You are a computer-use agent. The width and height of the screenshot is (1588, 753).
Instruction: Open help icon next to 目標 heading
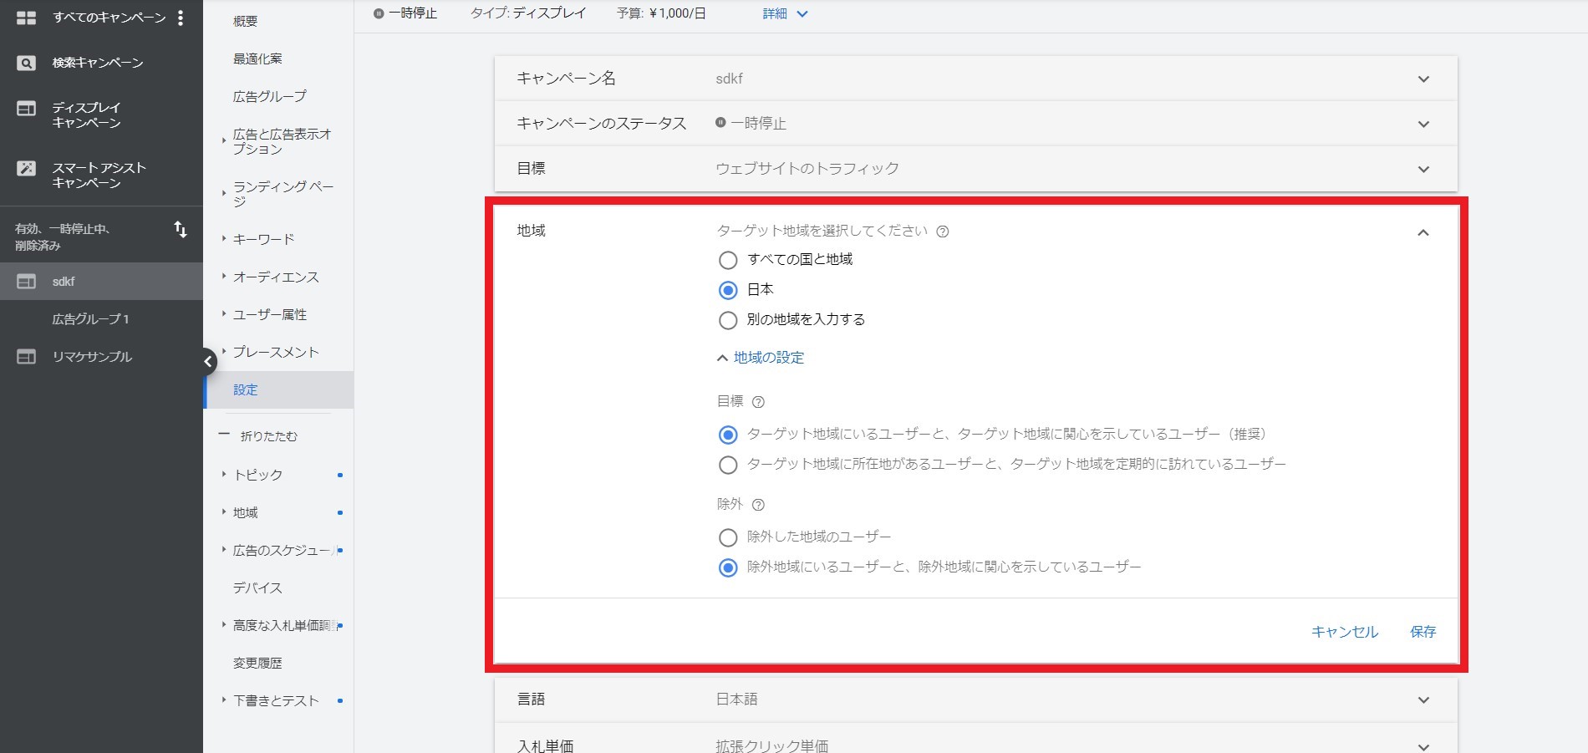758,402
